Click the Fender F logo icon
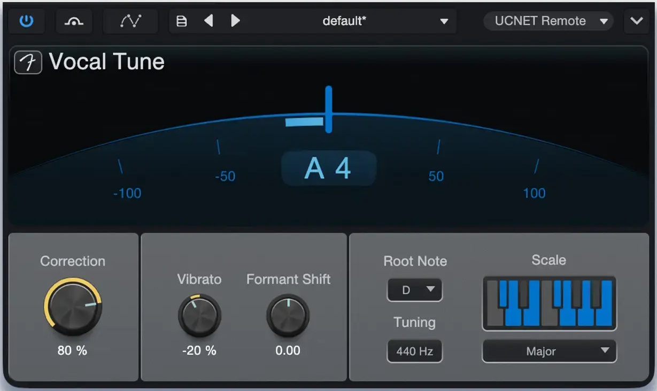 28,63
